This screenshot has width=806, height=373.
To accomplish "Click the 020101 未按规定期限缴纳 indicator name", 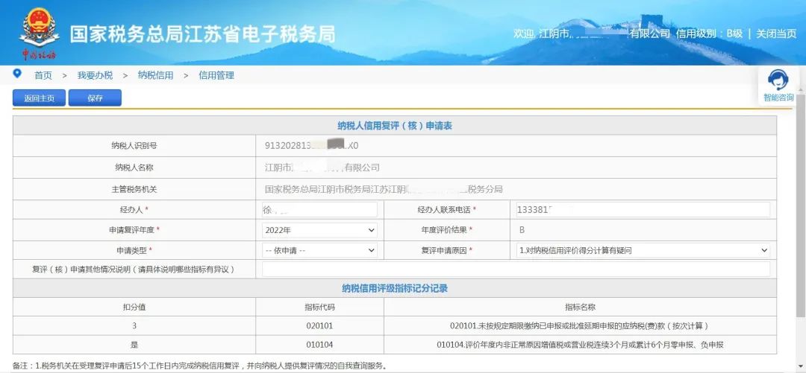I will click(x=580, y=326).
